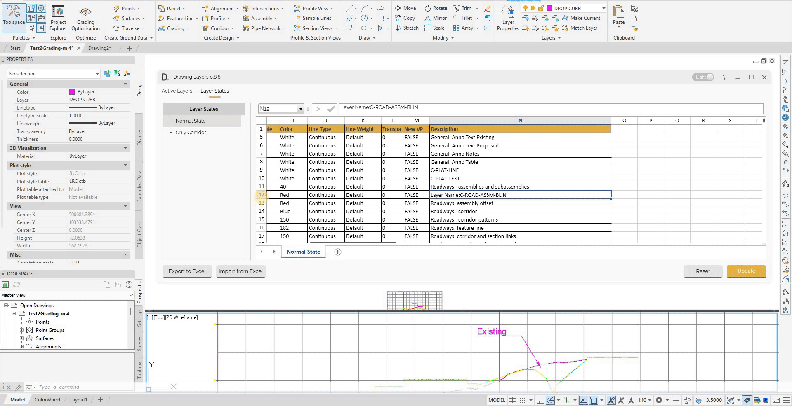This screenshot has width=792, height=406.
Task: Click the ByLayer color swatch in Properties
Action: [x=73, y=91]
